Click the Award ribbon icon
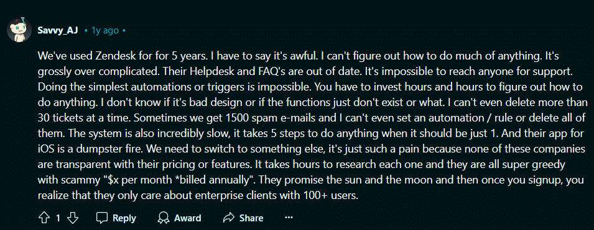This screenshot has height=230, width=594. pyautogui.click(x=164, y=218)
